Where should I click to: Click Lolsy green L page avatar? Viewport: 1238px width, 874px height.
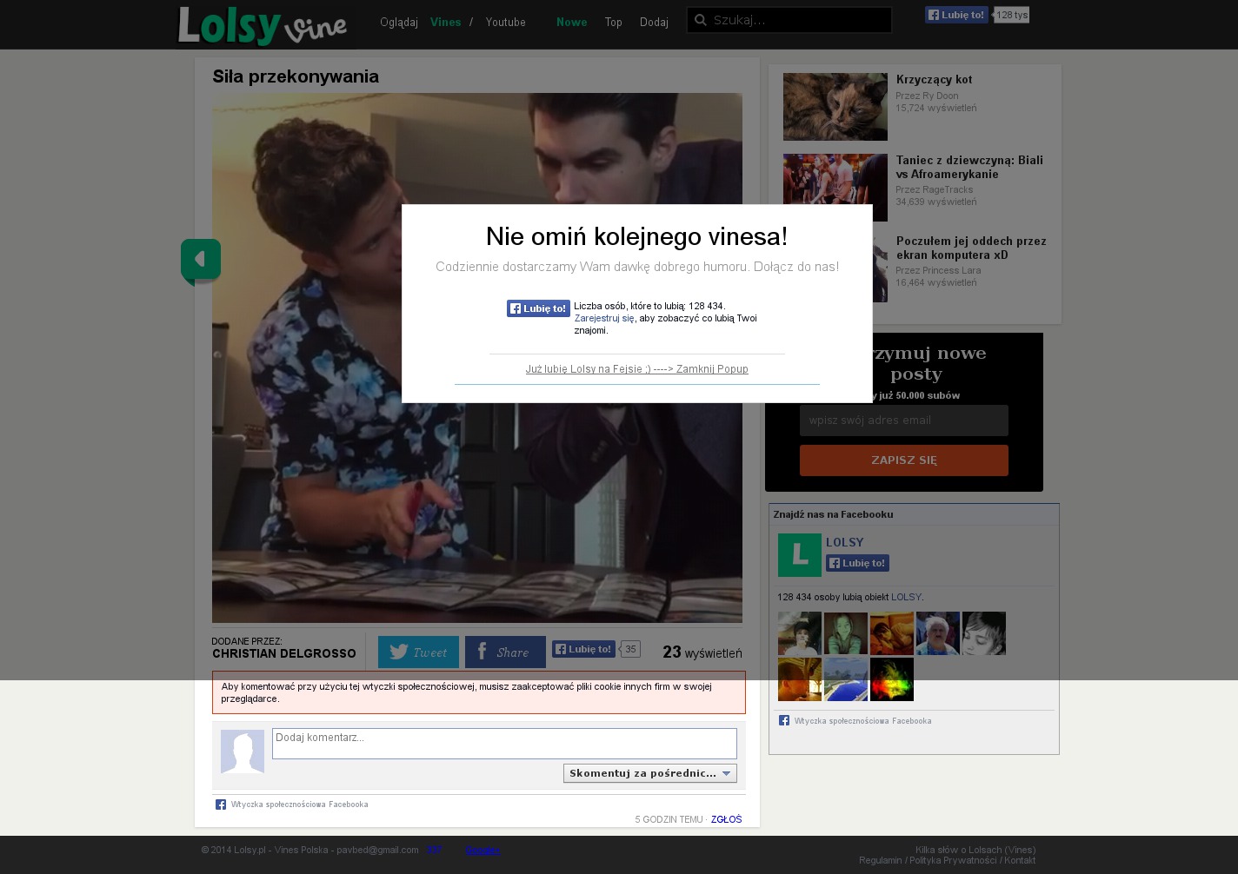tap(799, 555)
